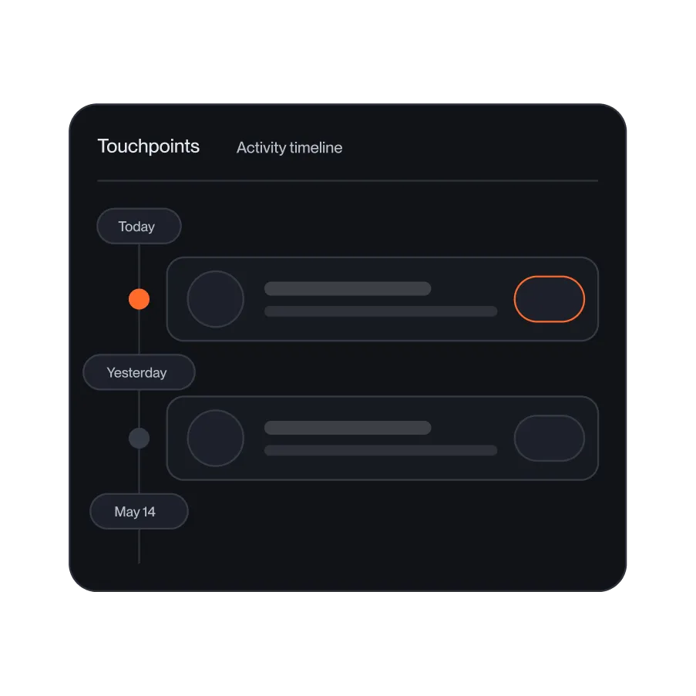This screenshot has height=696, width=696.
Task: Click timeline line between Today pill and orange dot
Action: click(139, 267)
